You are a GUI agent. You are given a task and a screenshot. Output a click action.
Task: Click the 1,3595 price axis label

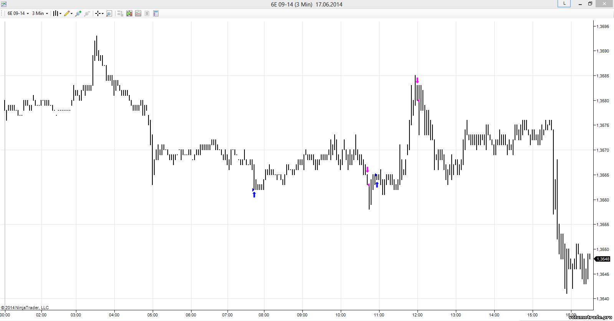602,26
